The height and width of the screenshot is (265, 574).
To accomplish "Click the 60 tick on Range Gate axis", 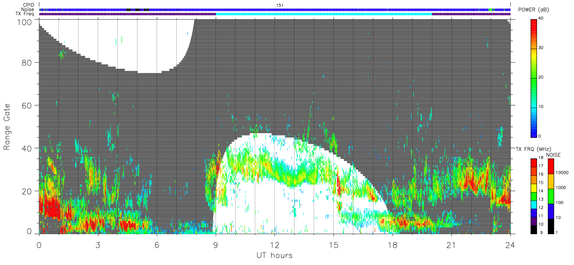I will point(28,106).
